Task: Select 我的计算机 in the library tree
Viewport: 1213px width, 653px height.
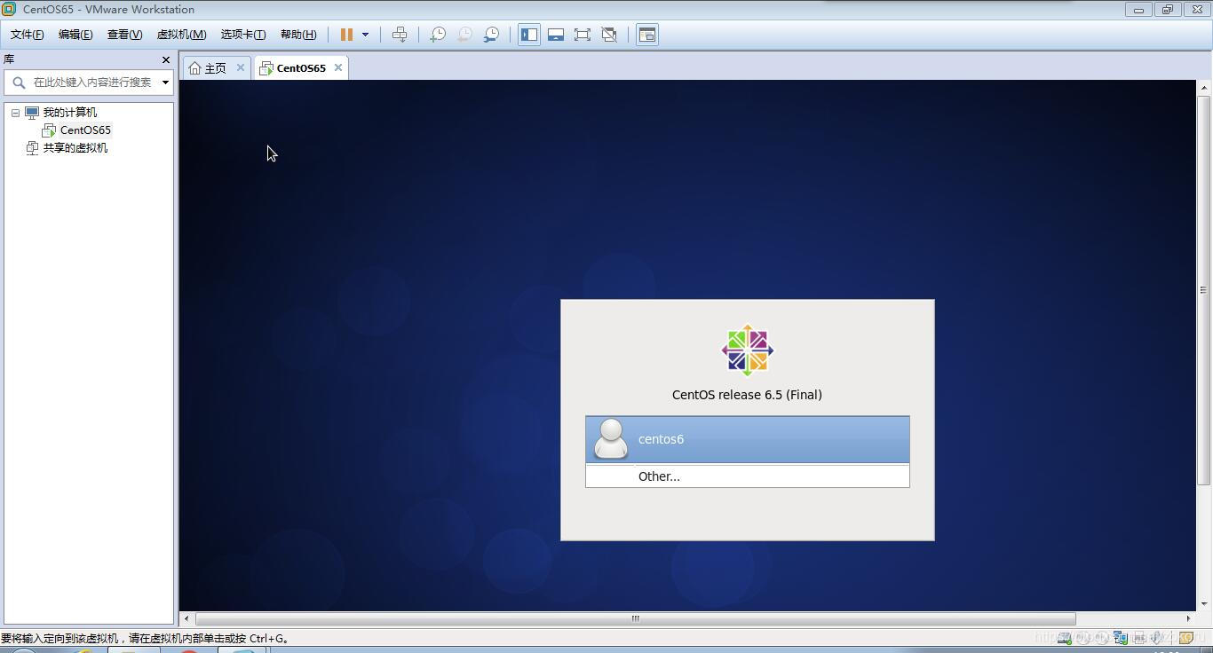Action: click(x=70, y=113)
